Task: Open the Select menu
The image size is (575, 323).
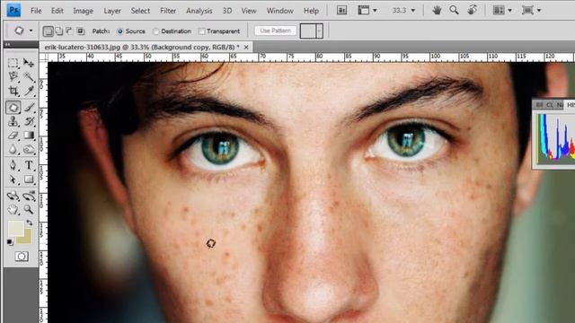Action: click(x=140, y=11)
